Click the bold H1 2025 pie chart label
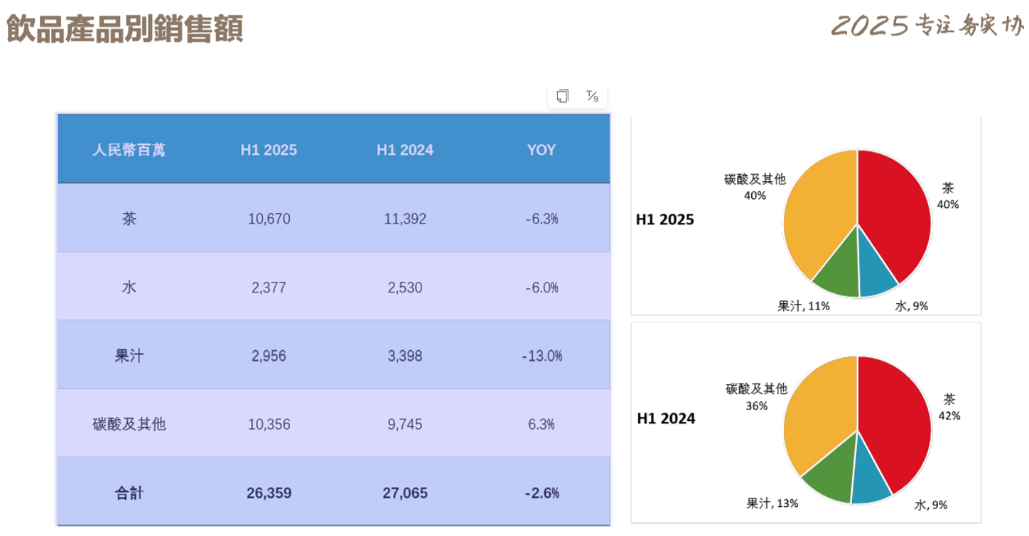This screenshot has height=536, width=1029. coord(664,220)
